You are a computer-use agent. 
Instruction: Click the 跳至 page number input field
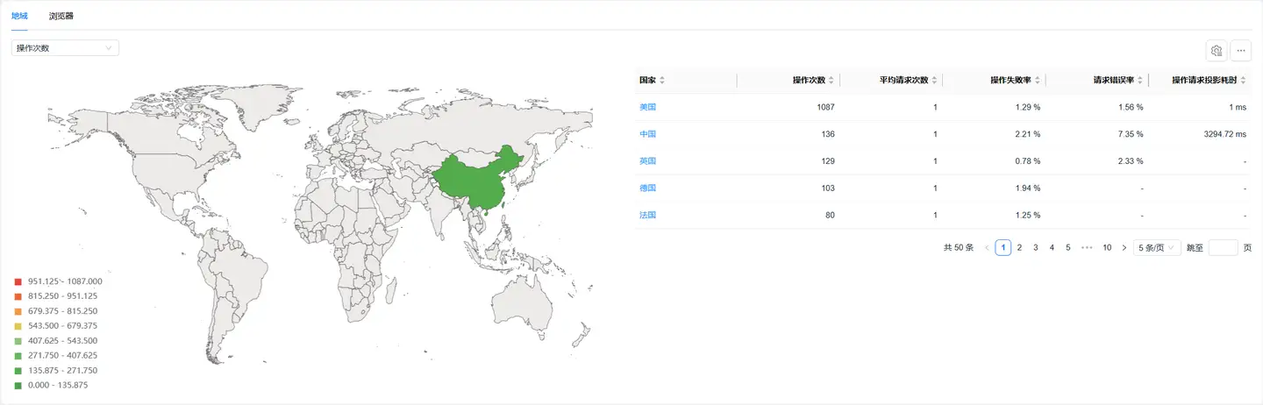point(1223,248)
